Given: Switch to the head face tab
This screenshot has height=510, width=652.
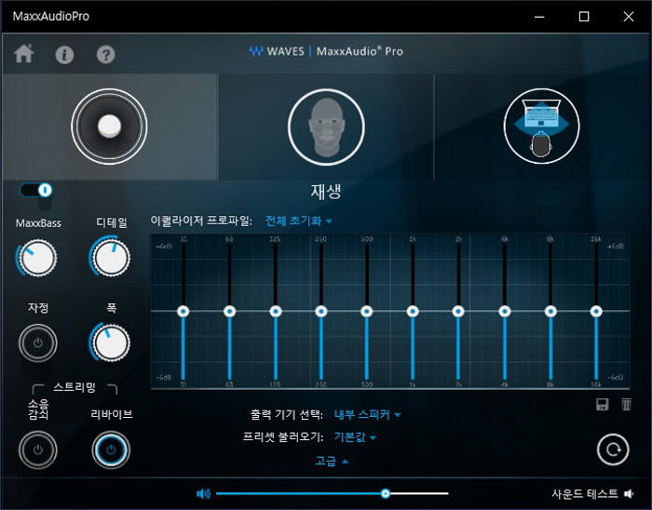Looking at the screenshot, I should tap(325, 126).
